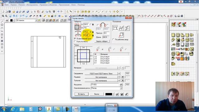Click the Задать габарит button
The image size is (199, 112).
pyautogui.click(x=102, y=41)
